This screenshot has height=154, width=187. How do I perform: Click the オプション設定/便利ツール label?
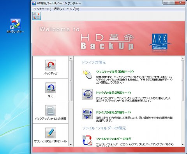tap(50, 141)
